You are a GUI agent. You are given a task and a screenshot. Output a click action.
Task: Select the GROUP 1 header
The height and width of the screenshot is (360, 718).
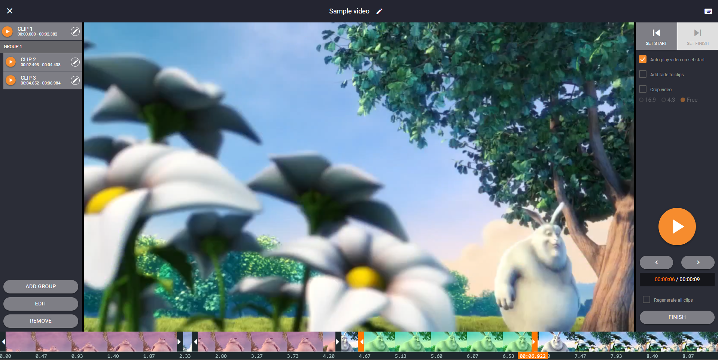(41, 47)
